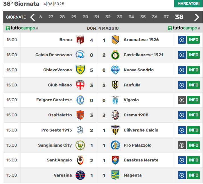Click the ChievoVerona club logo
203x184 pixels.
[80, 70]
